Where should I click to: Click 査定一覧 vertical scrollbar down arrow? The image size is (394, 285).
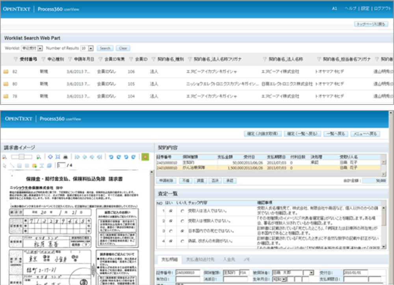click(384, 247)
